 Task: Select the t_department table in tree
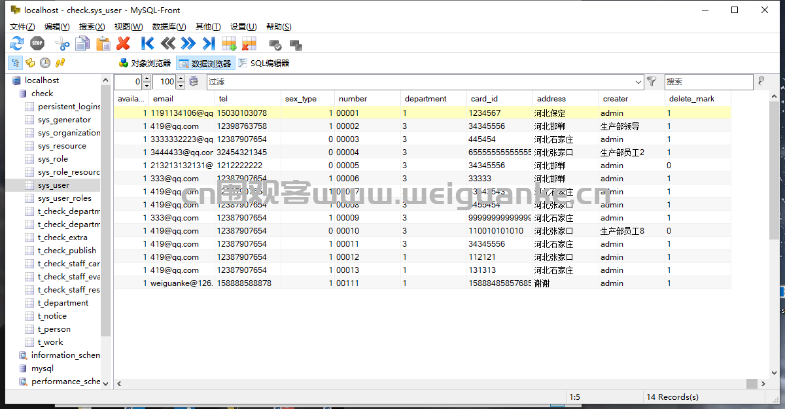[63, 303]
